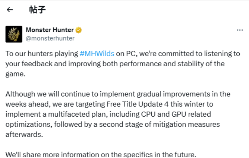Open the @monsterhunter handle link
Screen dimensions: 249x158
pyautogui.click(x=50, y=38)
